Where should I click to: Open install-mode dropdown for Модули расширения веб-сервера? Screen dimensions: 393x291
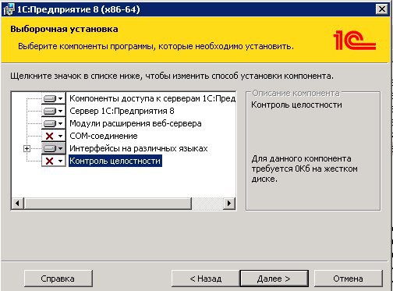click(53, 123)
